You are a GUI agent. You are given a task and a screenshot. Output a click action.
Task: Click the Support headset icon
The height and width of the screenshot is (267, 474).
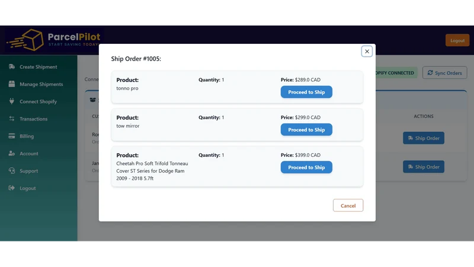(12, 170)
